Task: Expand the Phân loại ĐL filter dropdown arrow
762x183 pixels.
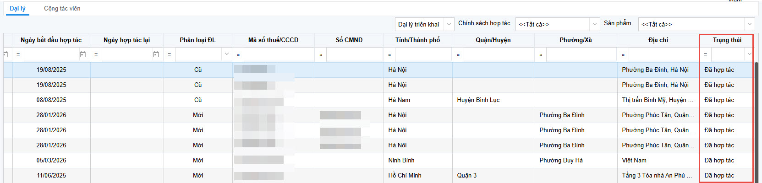Action: (227, 54)
